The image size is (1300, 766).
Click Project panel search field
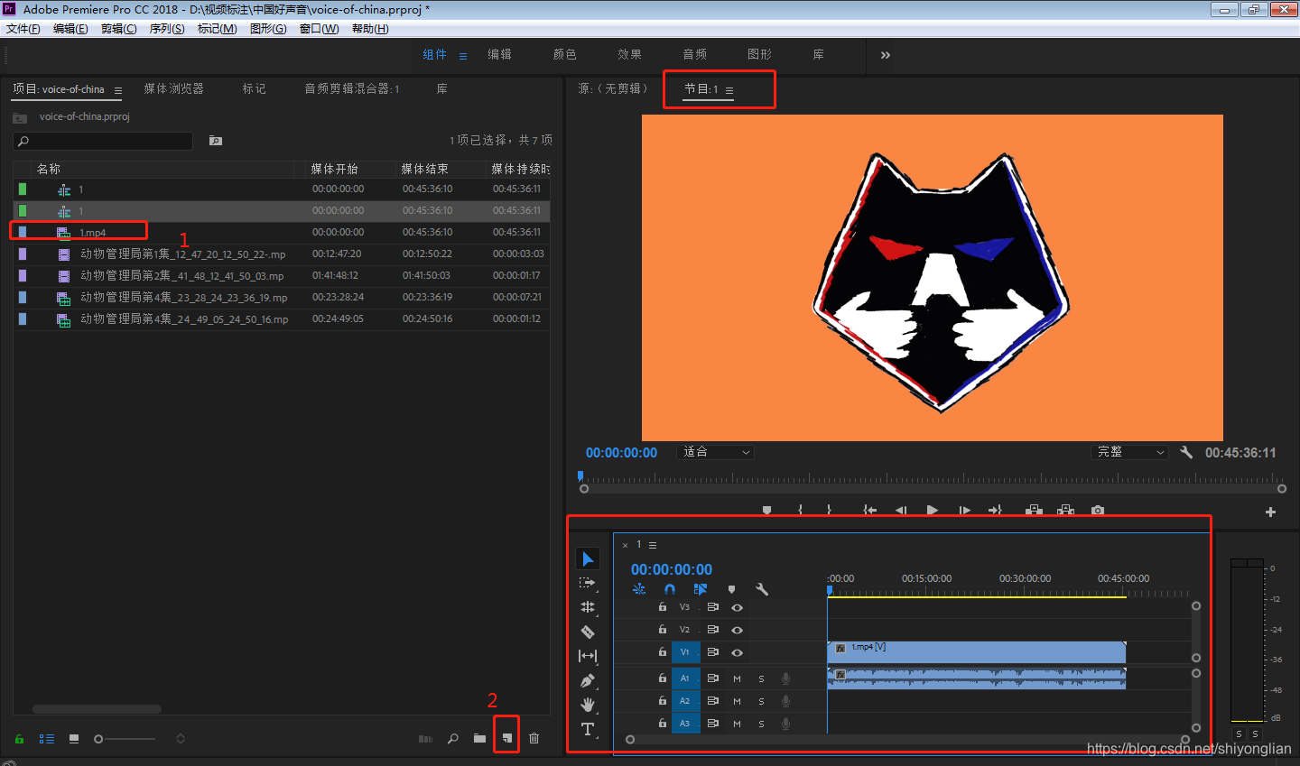click(x=103, y=141)
